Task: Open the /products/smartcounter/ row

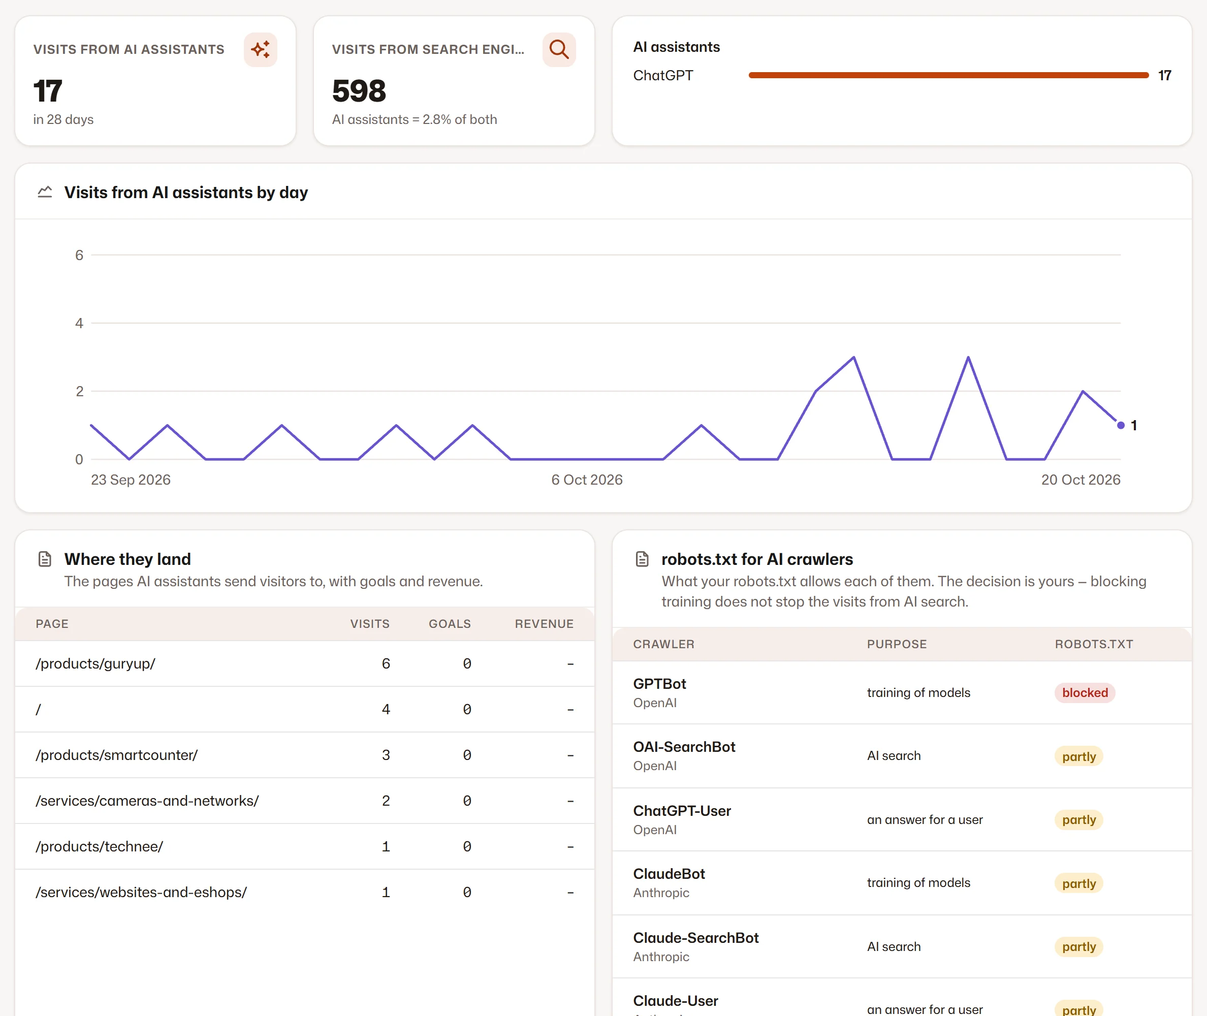Action: click(x=305, y=755)
